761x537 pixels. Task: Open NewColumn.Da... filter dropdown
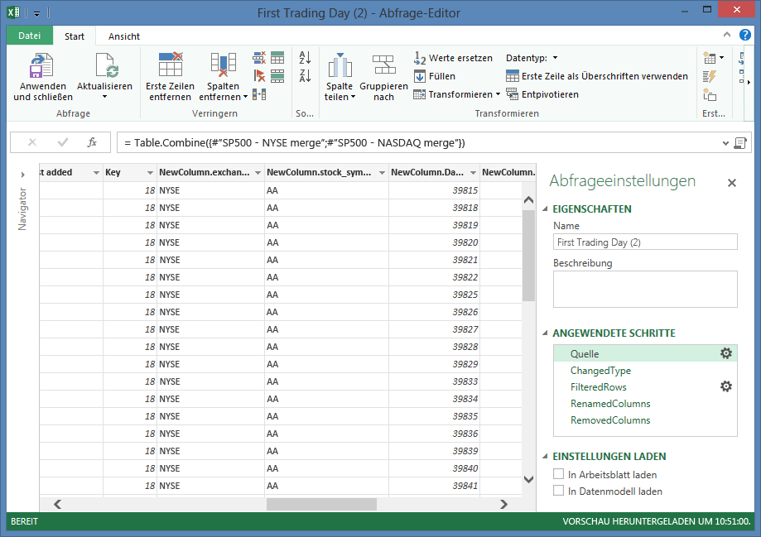473,173
